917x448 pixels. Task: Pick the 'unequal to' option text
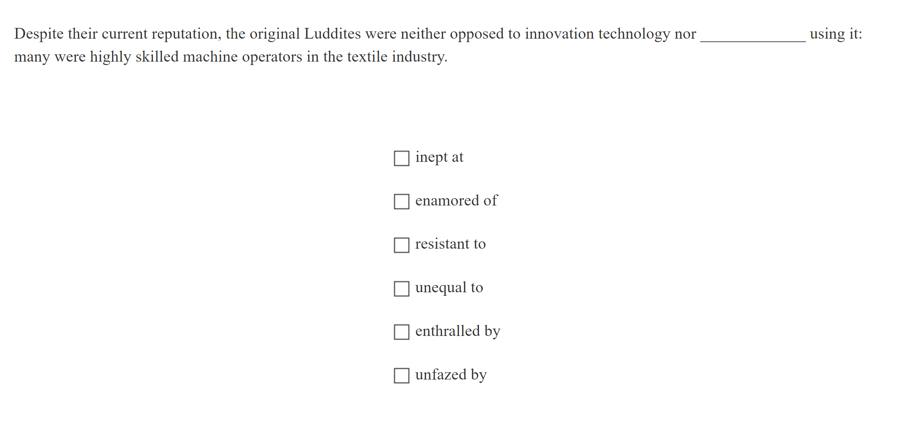click(449, 288)
